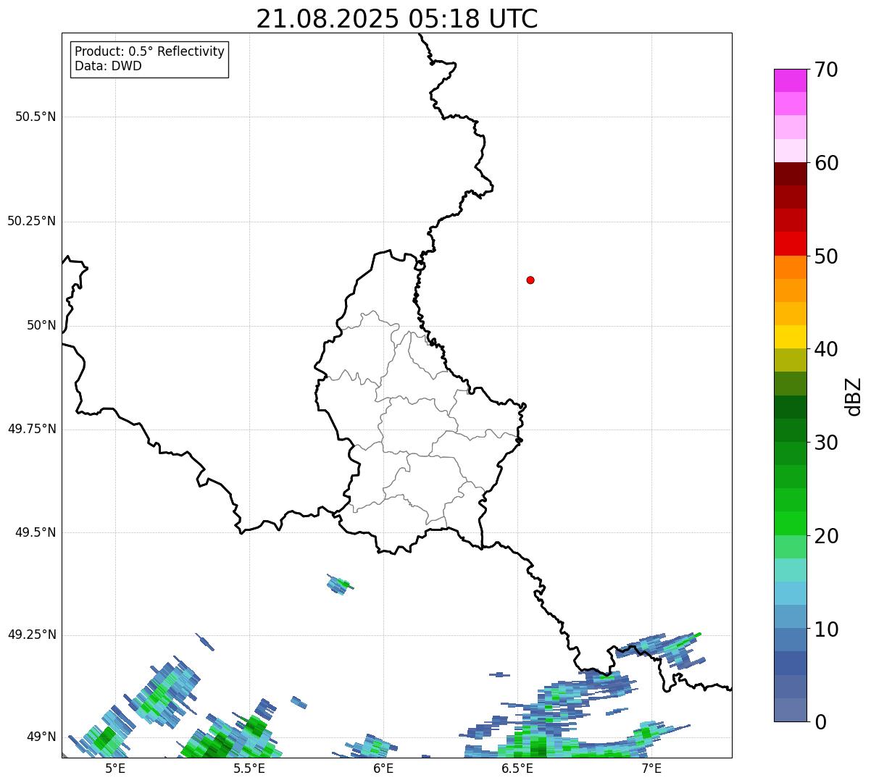
Task: Pick the dark maroon colorbar segment below 60
Action: [x=790, y=174]
